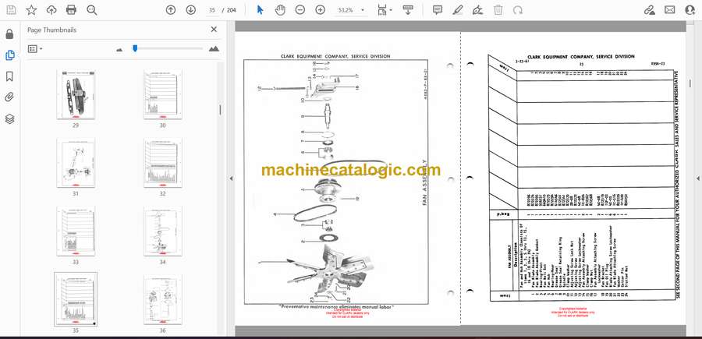Viewport: 702px width, 339px height.
Task: Open the thumbnails options menu dropdown
Action: 35,49
